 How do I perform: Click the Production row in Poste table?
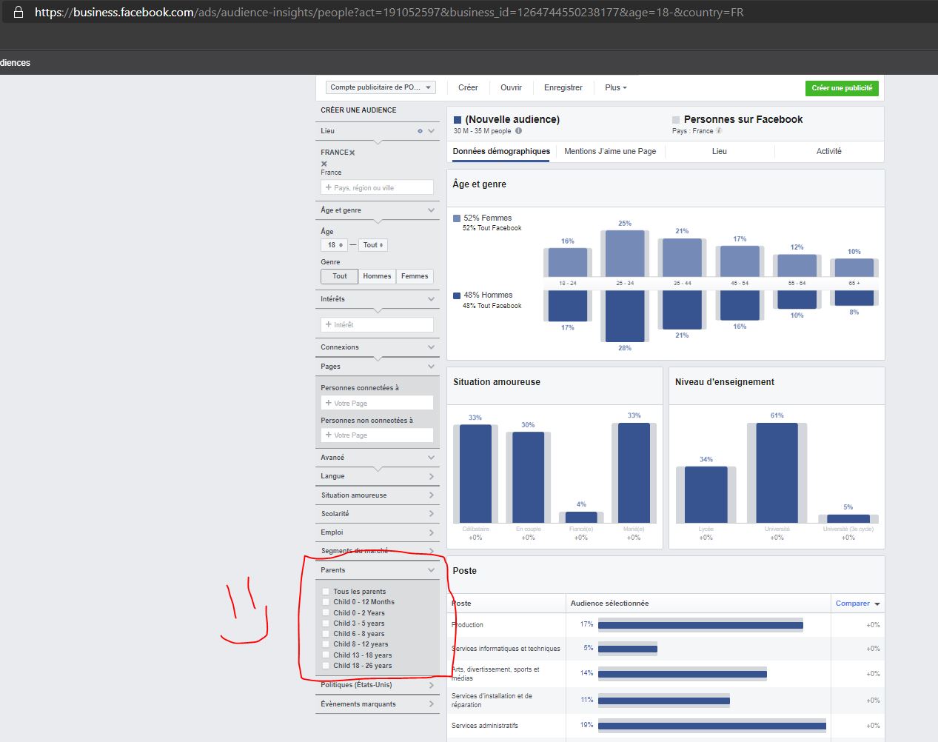coord(666,625)
